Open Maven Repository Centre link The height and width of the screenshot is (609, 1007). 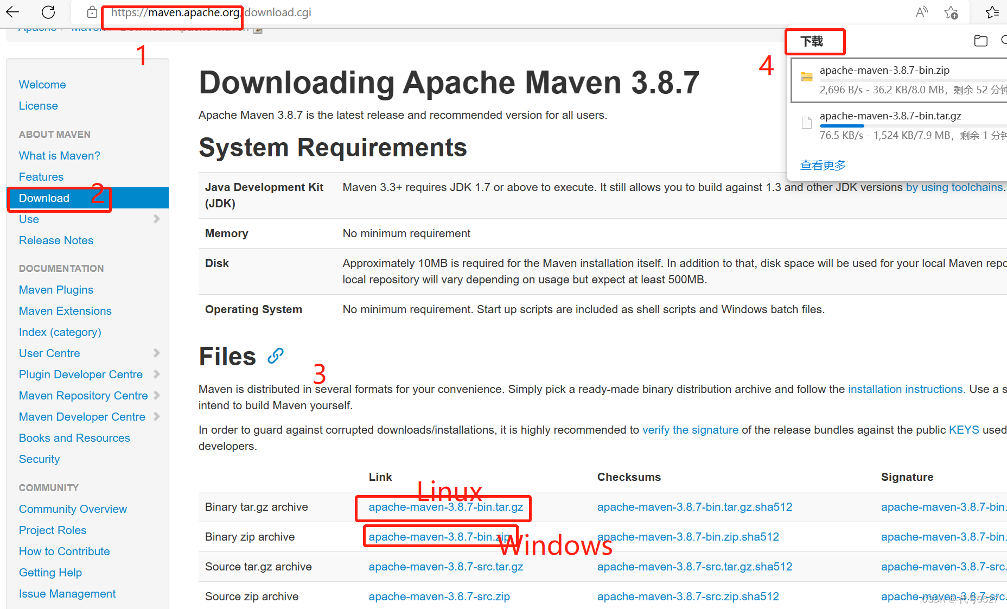(x=84, y=396)
